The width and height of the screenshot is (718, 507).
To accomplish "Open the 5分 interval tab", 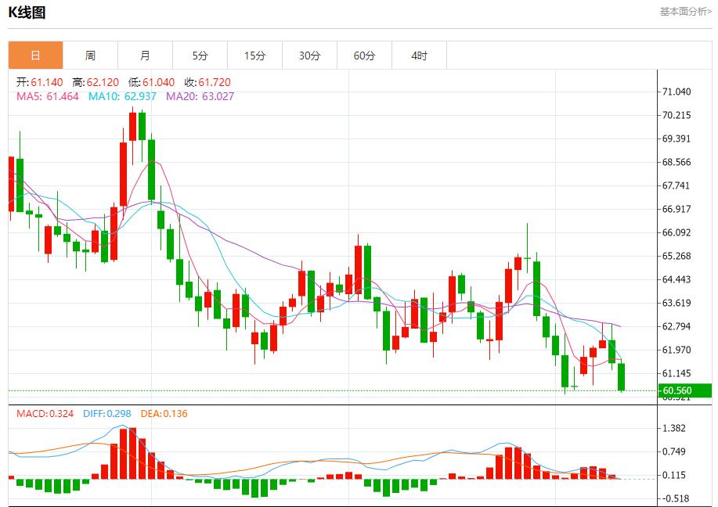I will click(x=200, y=56).
